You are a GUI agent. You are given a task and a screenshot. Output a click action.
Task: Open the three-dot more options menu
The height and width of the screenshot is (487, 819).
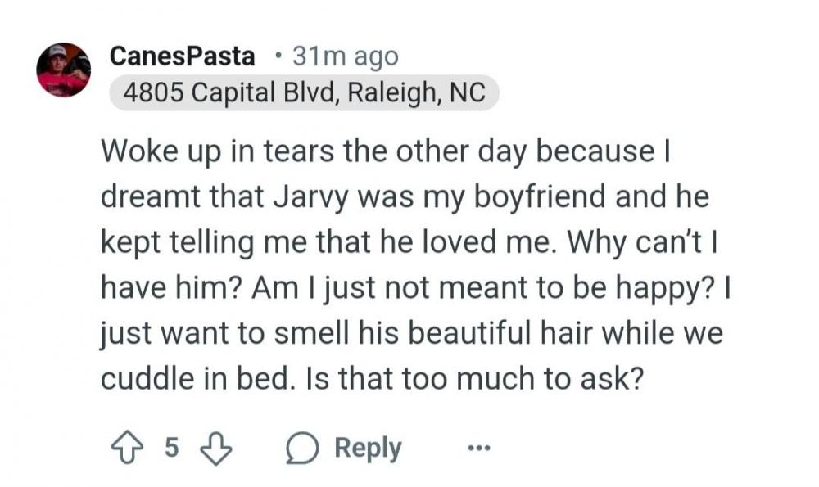click(x=478, y=449)
